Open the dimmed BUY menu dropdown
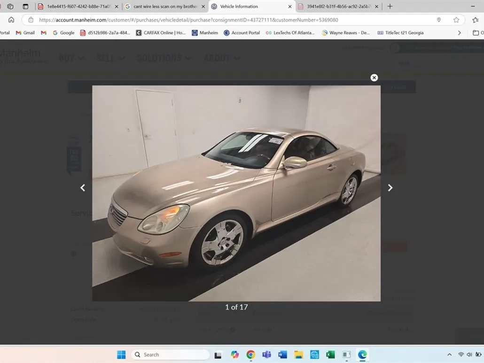The width and height of the screenshot is (484, 363). (x=71, y=58)
